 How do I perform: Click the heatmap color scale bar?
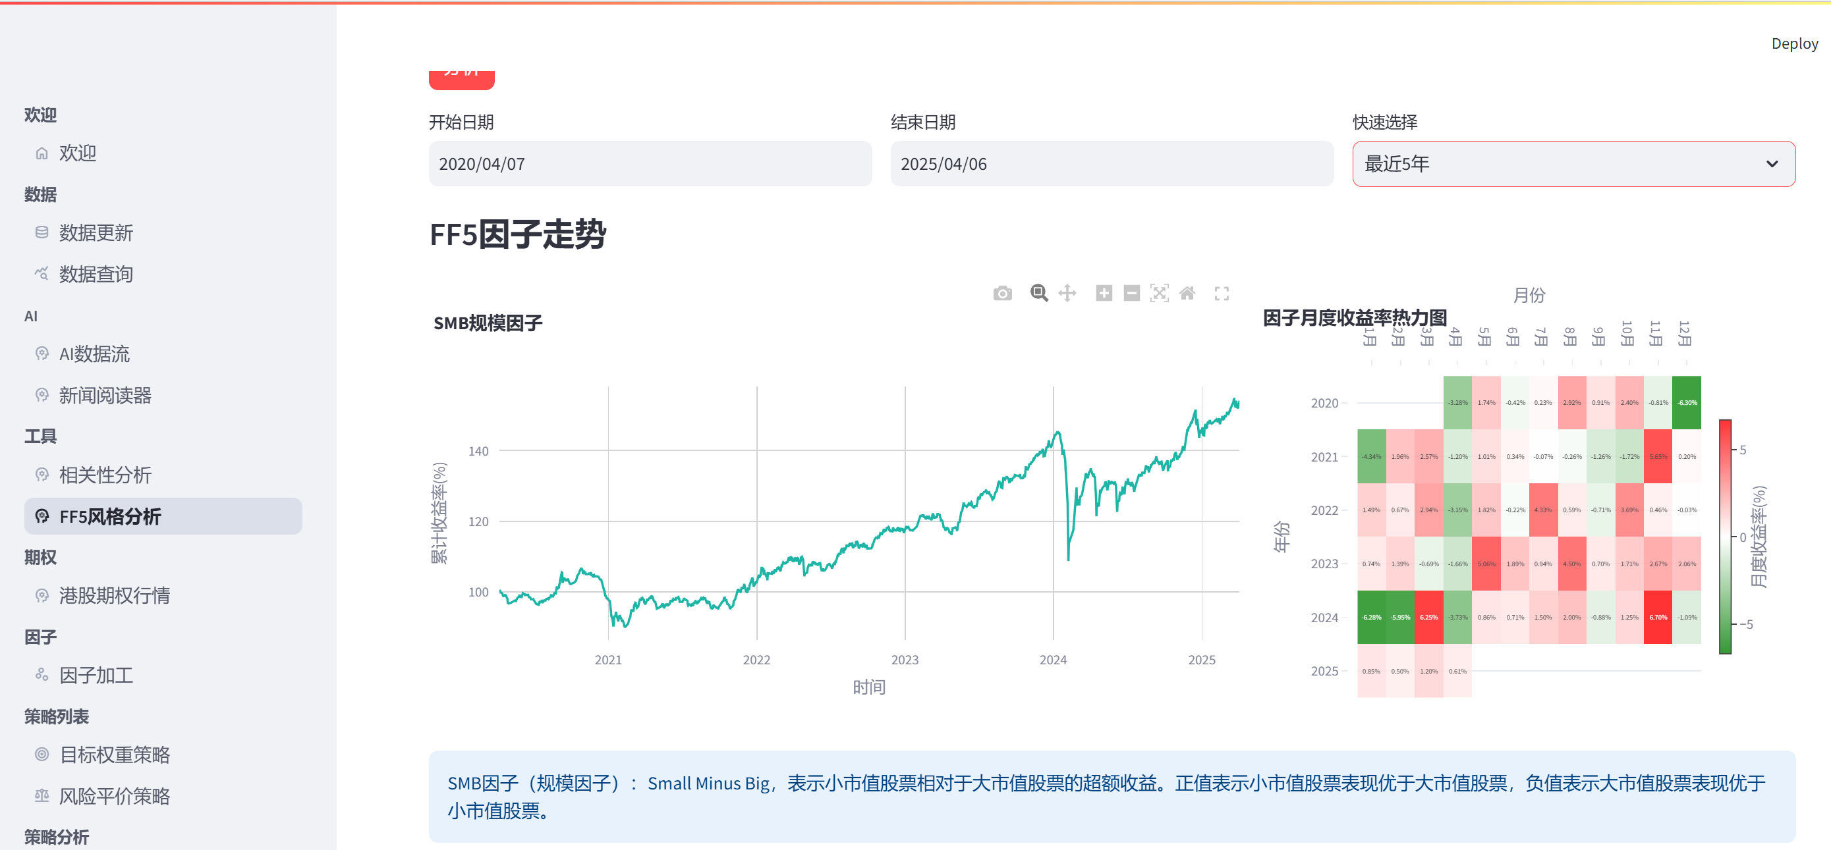[1725, 537]
